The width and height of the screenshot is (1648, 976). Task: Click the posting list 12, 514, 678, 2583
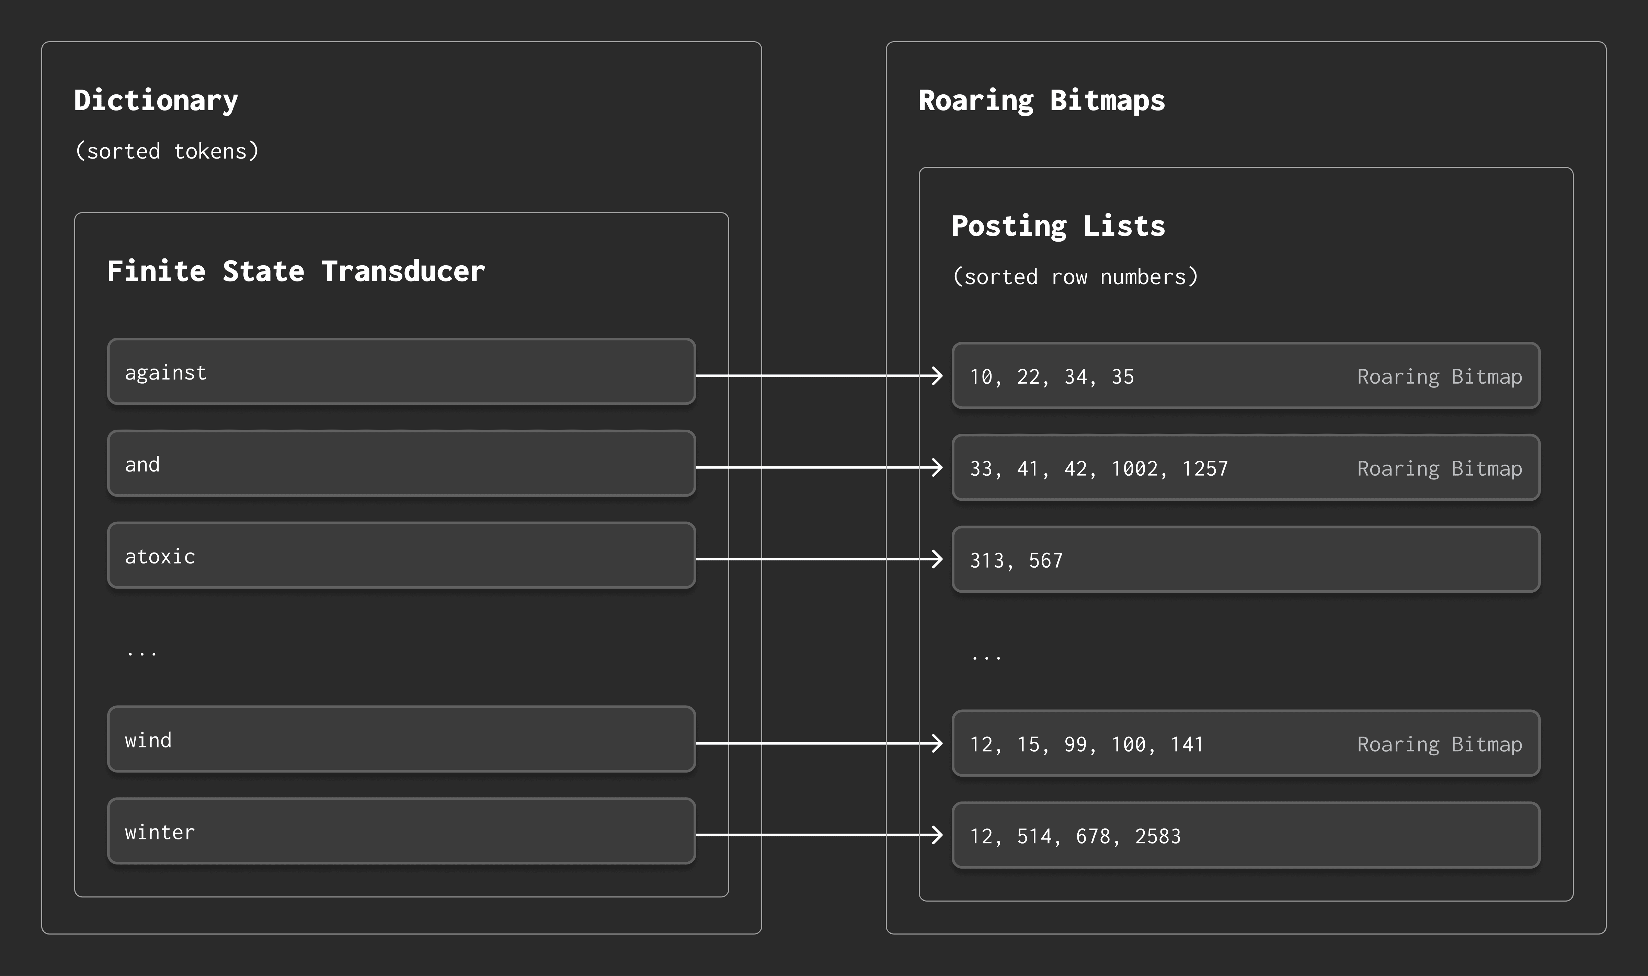click(1245, 835)
